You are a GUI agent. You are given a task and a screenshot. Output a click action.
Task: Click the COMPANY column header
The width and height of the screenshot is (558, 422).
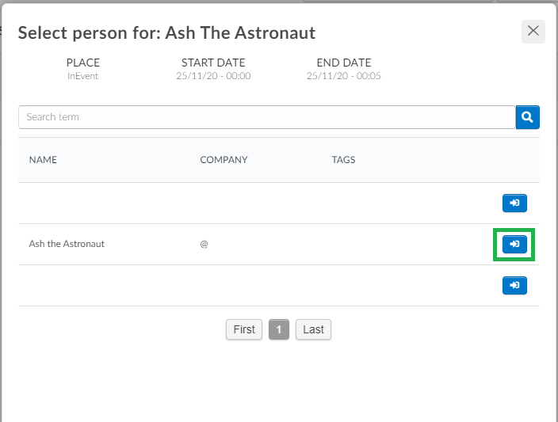pyautogui.click(x=224, y=160)
